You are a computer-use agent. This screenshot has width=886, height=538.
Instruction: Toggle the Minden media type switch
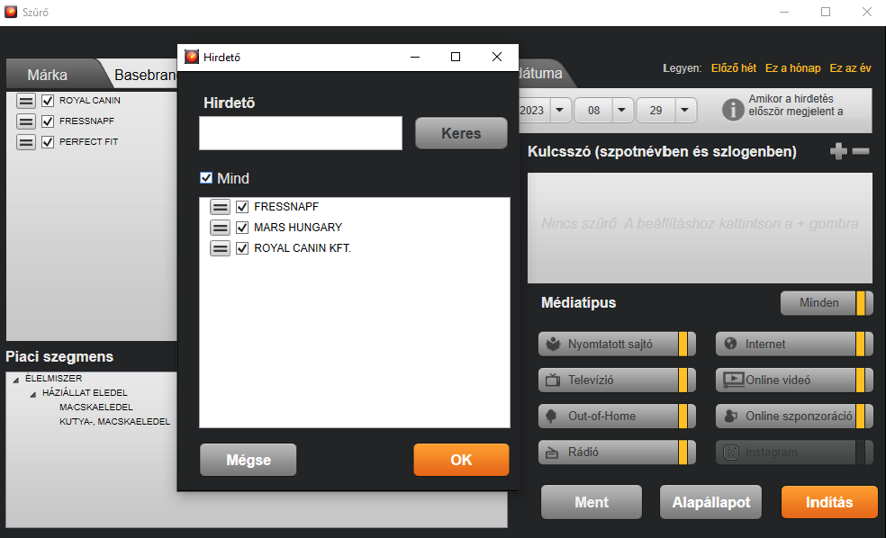tap(827, 303)
